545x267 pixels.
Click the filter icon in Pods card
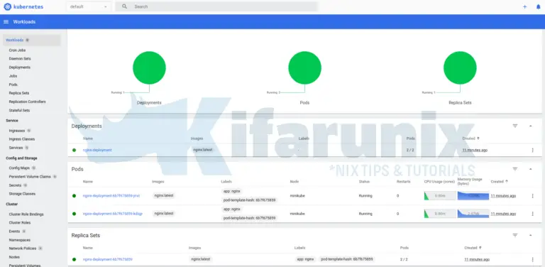coord(515,169)
